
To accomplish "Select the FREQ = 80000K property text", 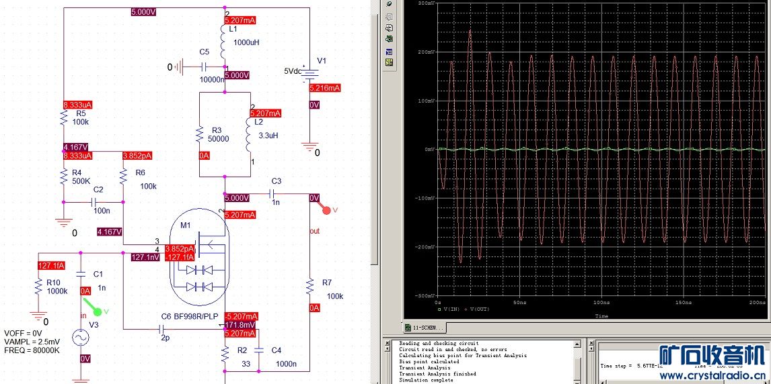I will pyautogui.click(x=32, y=350).
